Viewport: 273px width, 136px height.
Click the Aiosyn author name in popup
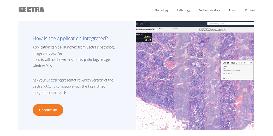point(225,67)
